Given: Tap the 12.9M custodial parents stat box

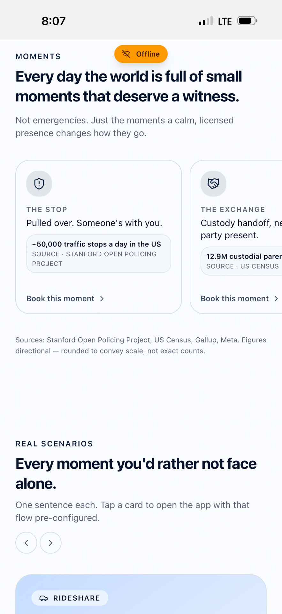Looking at the screenshot, I should [x=241, y=261].
